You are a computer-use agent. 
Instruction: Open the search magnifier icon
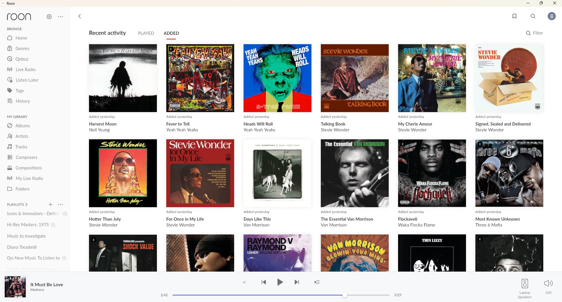[x=533, y=16]
